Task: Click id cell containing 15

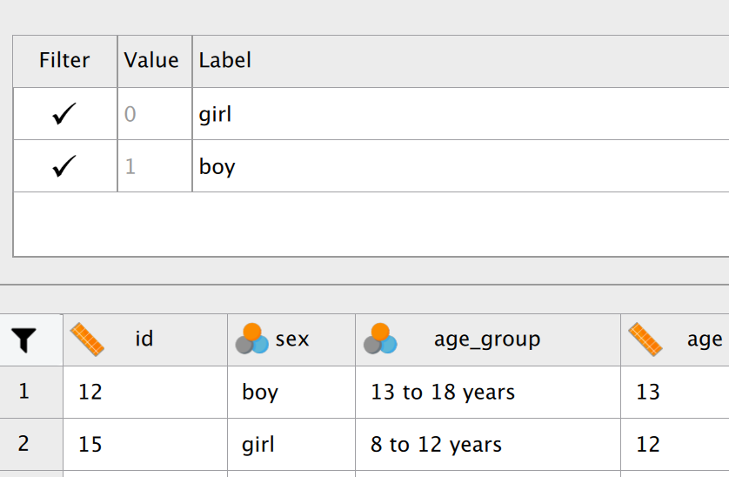Action: point(145,445)
